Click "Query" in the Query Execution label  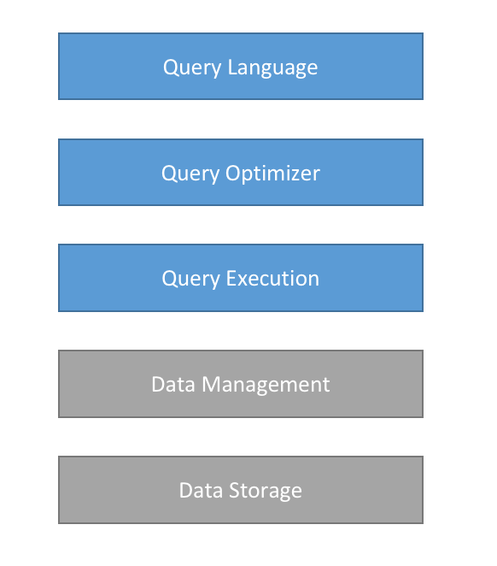(x=190, y=280)
